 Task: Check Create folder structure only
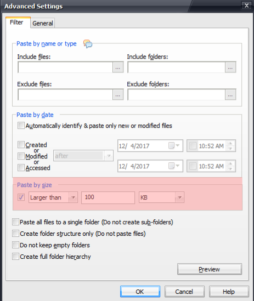(x=15, y=233)
